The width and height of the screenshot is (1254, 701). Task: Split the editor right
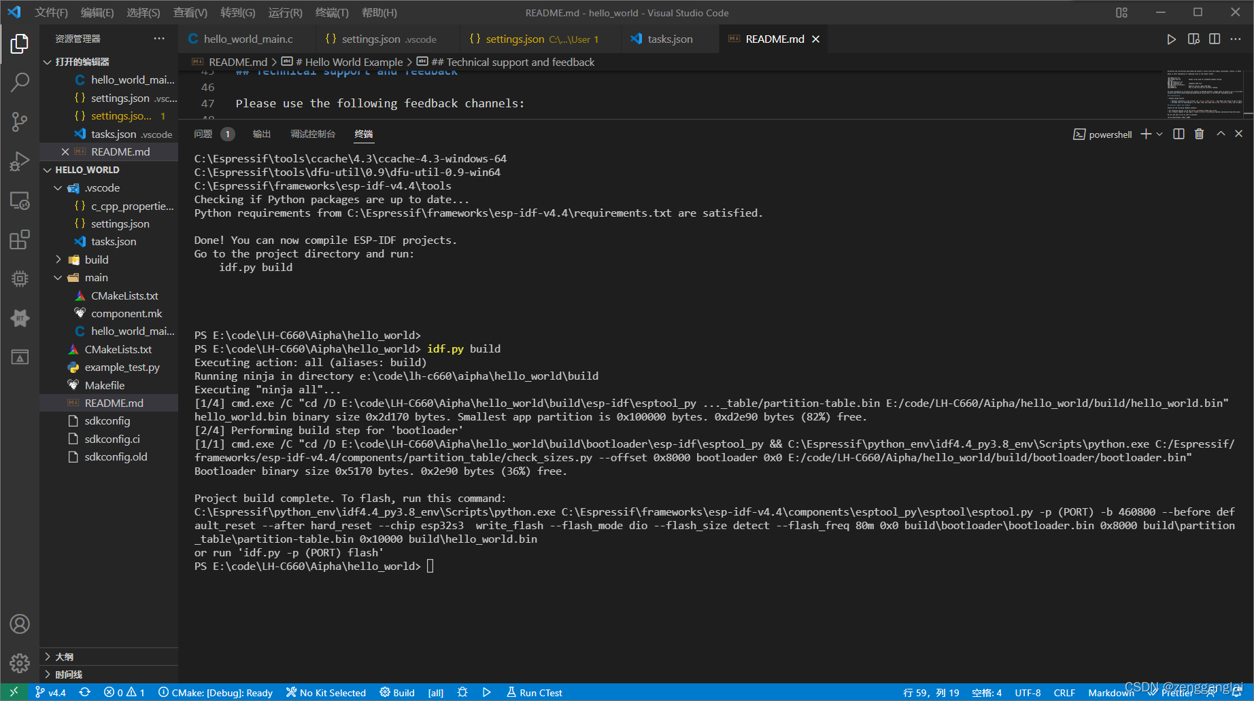[x=1215, y=39]
